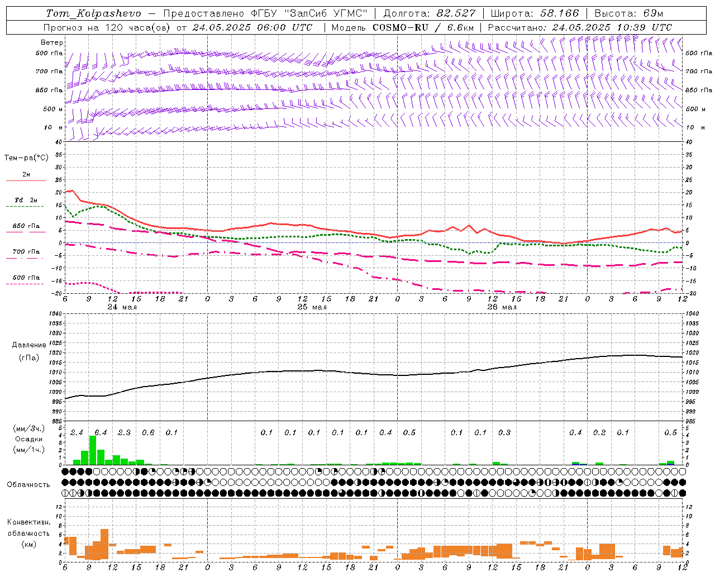Click the longitude value Долгота: 82.527
Image resolution: width=715 pixels, height=572 pixels.
(429, 13)
